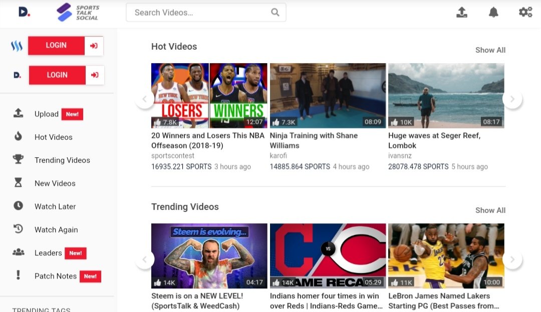This screenshot has width=541, height=312.
Task: Click thumbs-up 11K on LeBron video
Action: pos(401,282)
